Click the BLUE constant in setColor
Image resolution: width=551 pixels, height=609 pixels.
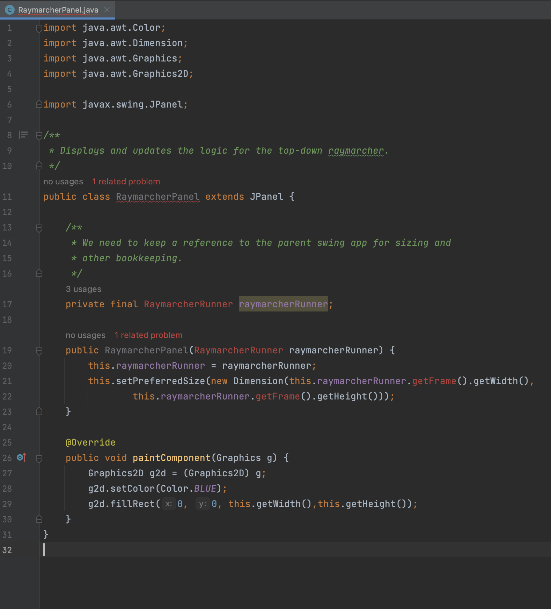[205, 489]
